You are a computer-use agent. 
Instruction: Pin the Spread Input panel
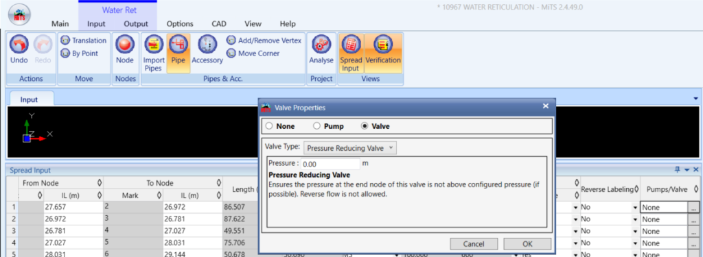coord(678,170)
